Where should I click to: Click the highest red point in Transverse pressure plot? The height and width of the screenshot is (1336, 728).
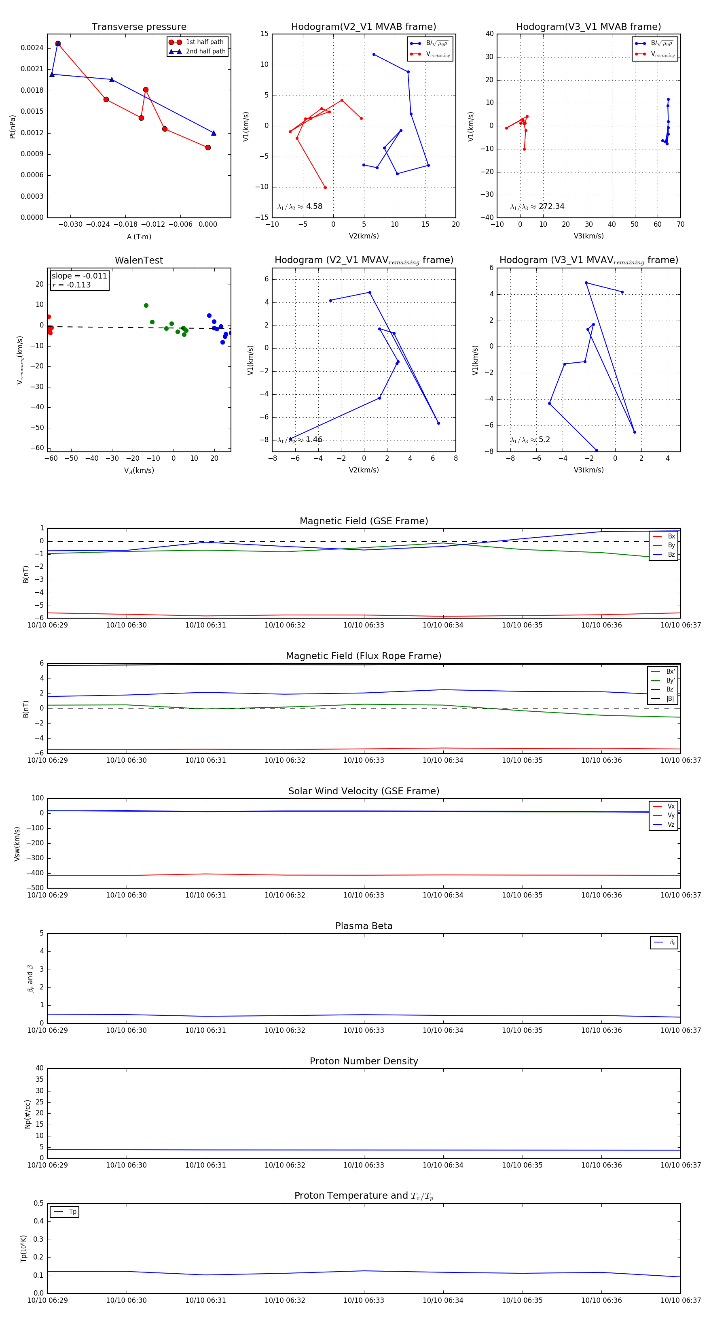[x=58, y=44]
